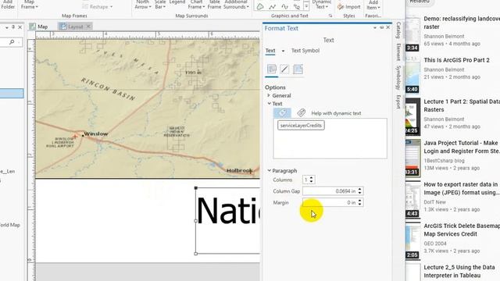Close the Layout view tab
Viewport: 500px width, 281px height.
tap(88, 27)
